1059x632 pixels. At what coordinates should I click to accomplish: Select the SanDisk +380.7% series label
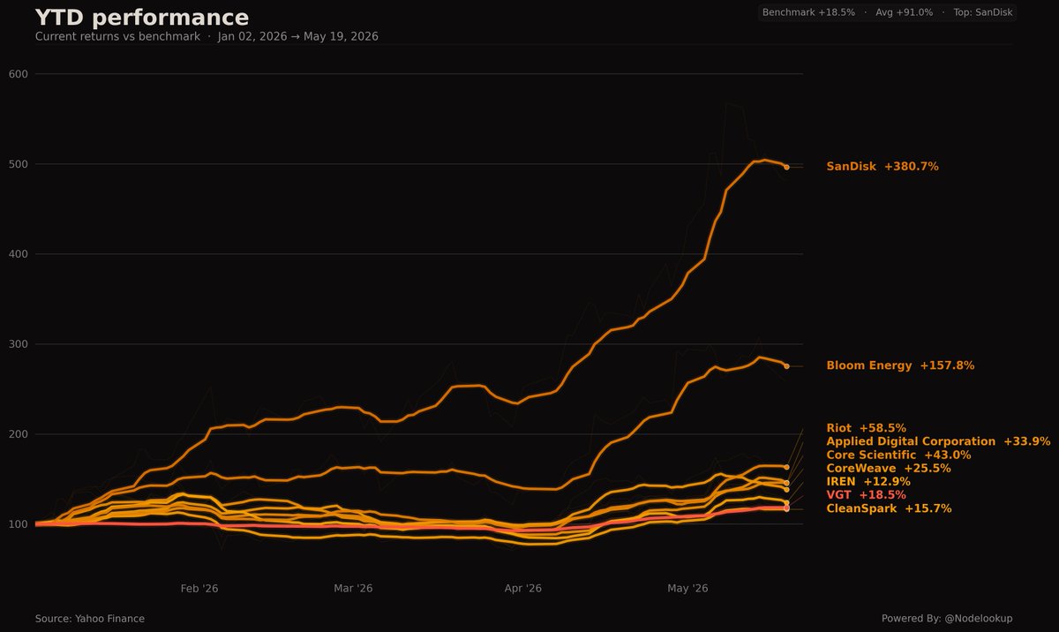click(882, 166)
